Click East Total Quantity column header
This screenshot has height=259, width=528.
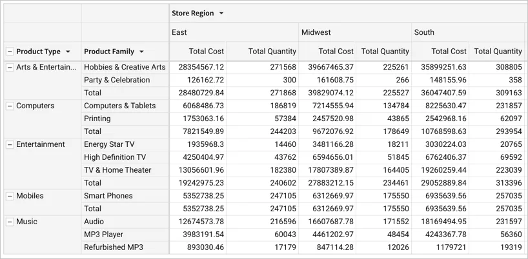(262, 52)
